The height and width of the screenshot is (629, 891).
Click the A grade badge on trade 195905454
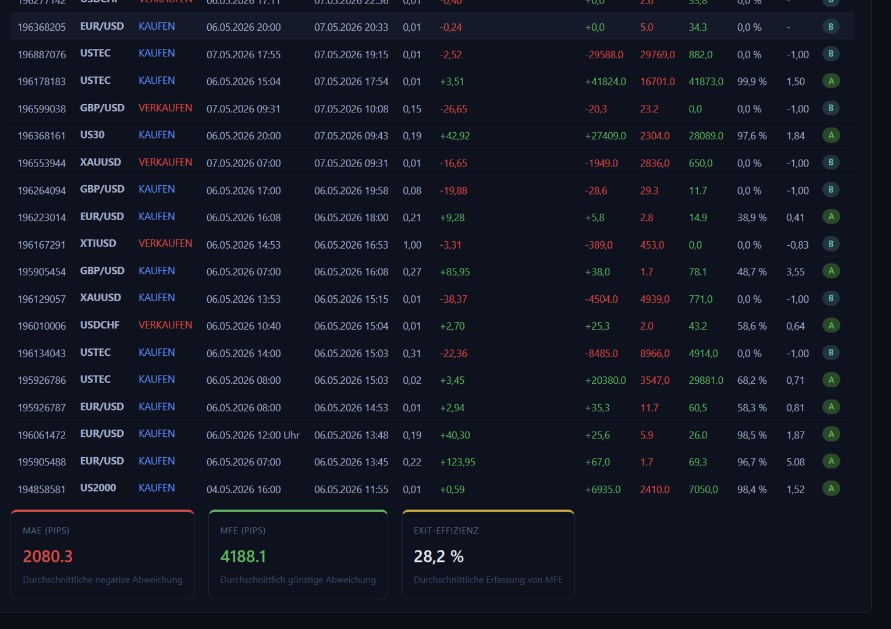831,271
